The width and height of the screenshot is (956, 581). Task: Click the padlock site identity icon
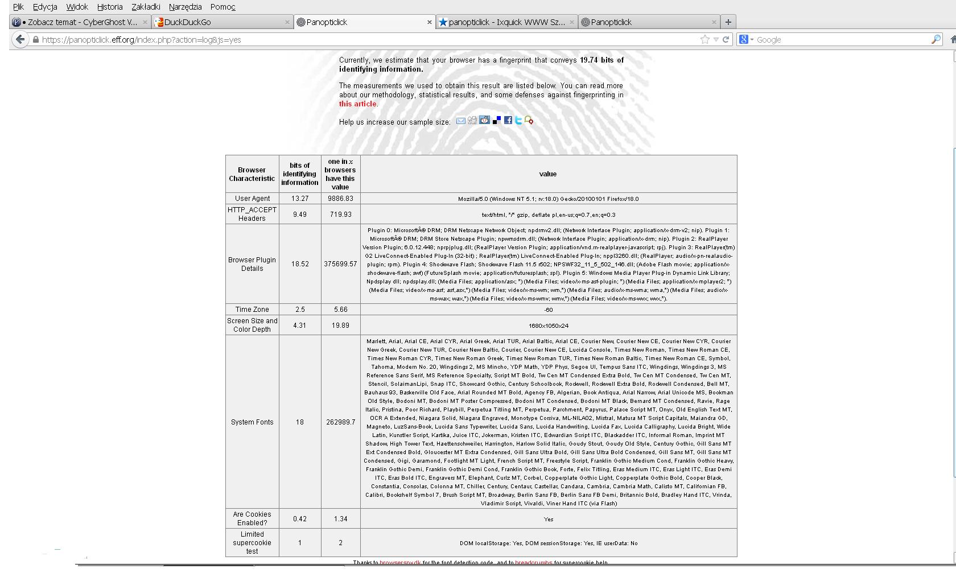(x=36, y=40)
